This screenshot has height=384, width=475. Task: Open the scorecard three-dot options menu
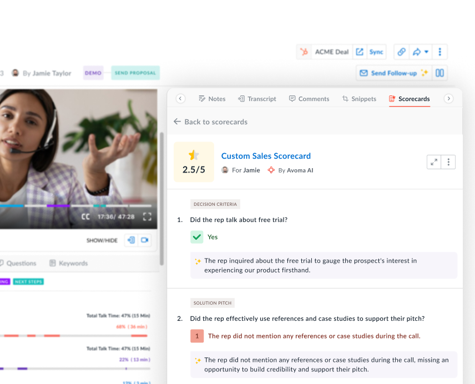point(448,162)
